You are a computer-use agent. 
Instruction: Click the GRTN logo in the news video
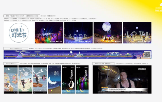point(142,69)
